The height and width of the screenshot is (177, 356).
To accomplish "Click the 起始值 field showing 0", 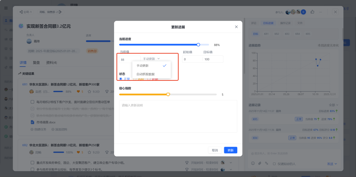I will 192,59.
